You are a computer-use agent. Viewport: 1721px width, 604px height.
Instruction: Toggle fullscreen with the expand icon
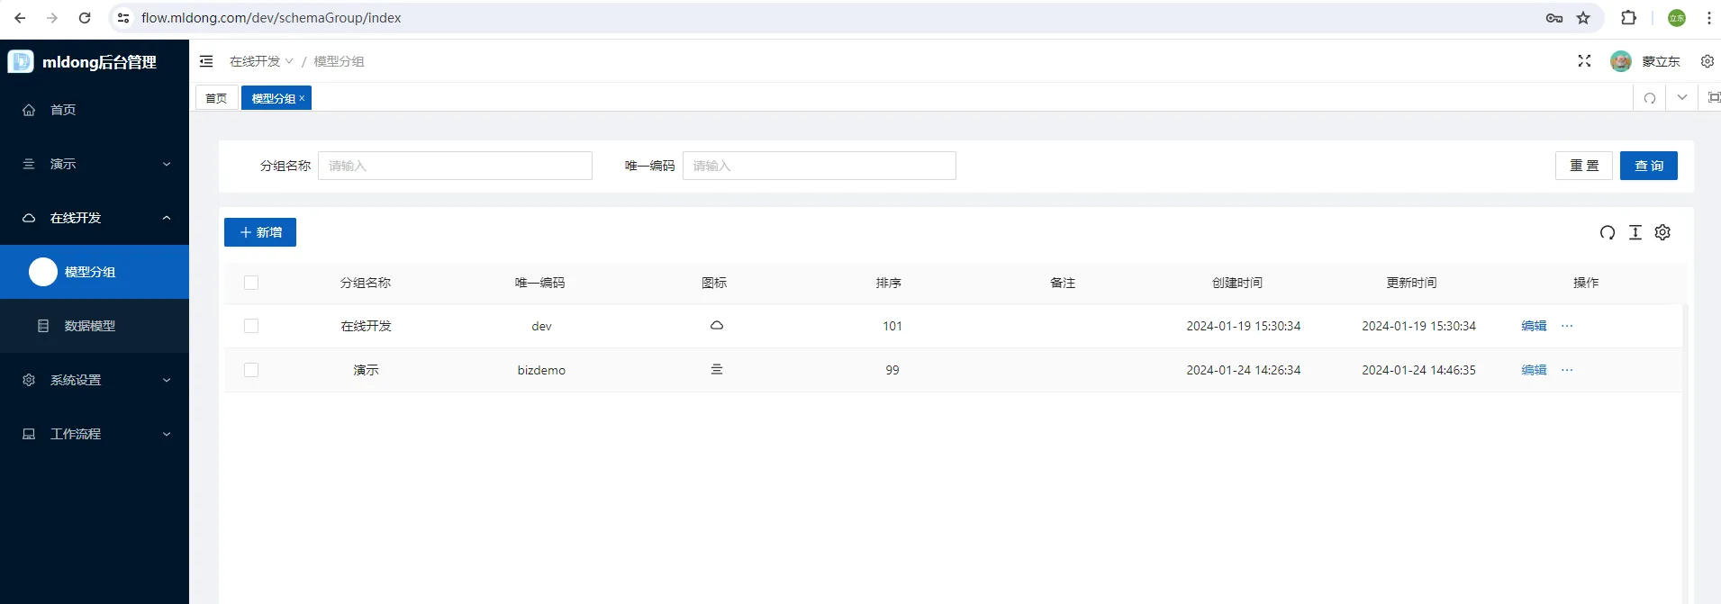[x=1584, y=61]
